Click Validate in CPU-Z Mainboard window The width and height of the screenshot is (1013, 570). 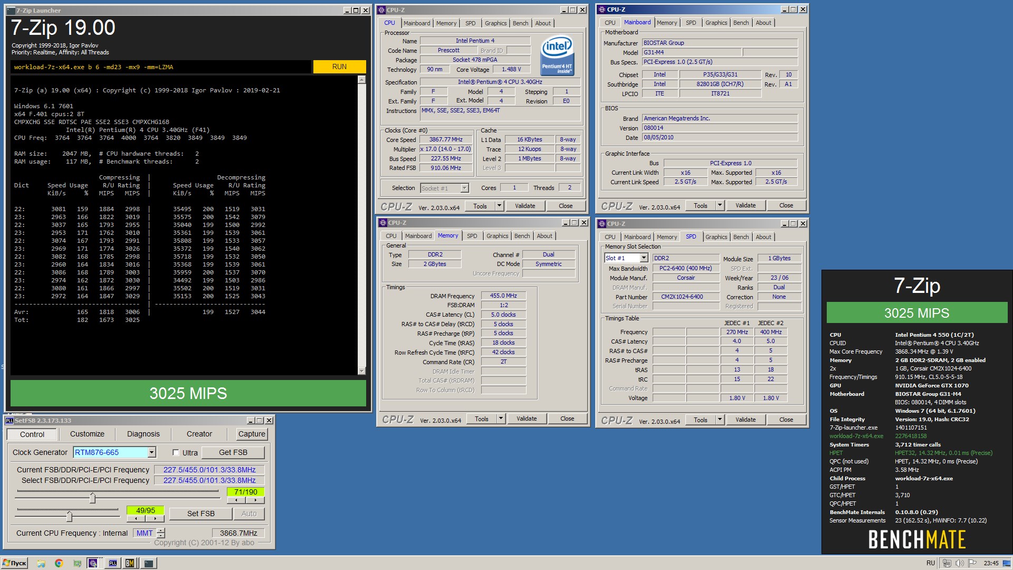point(746,205)
